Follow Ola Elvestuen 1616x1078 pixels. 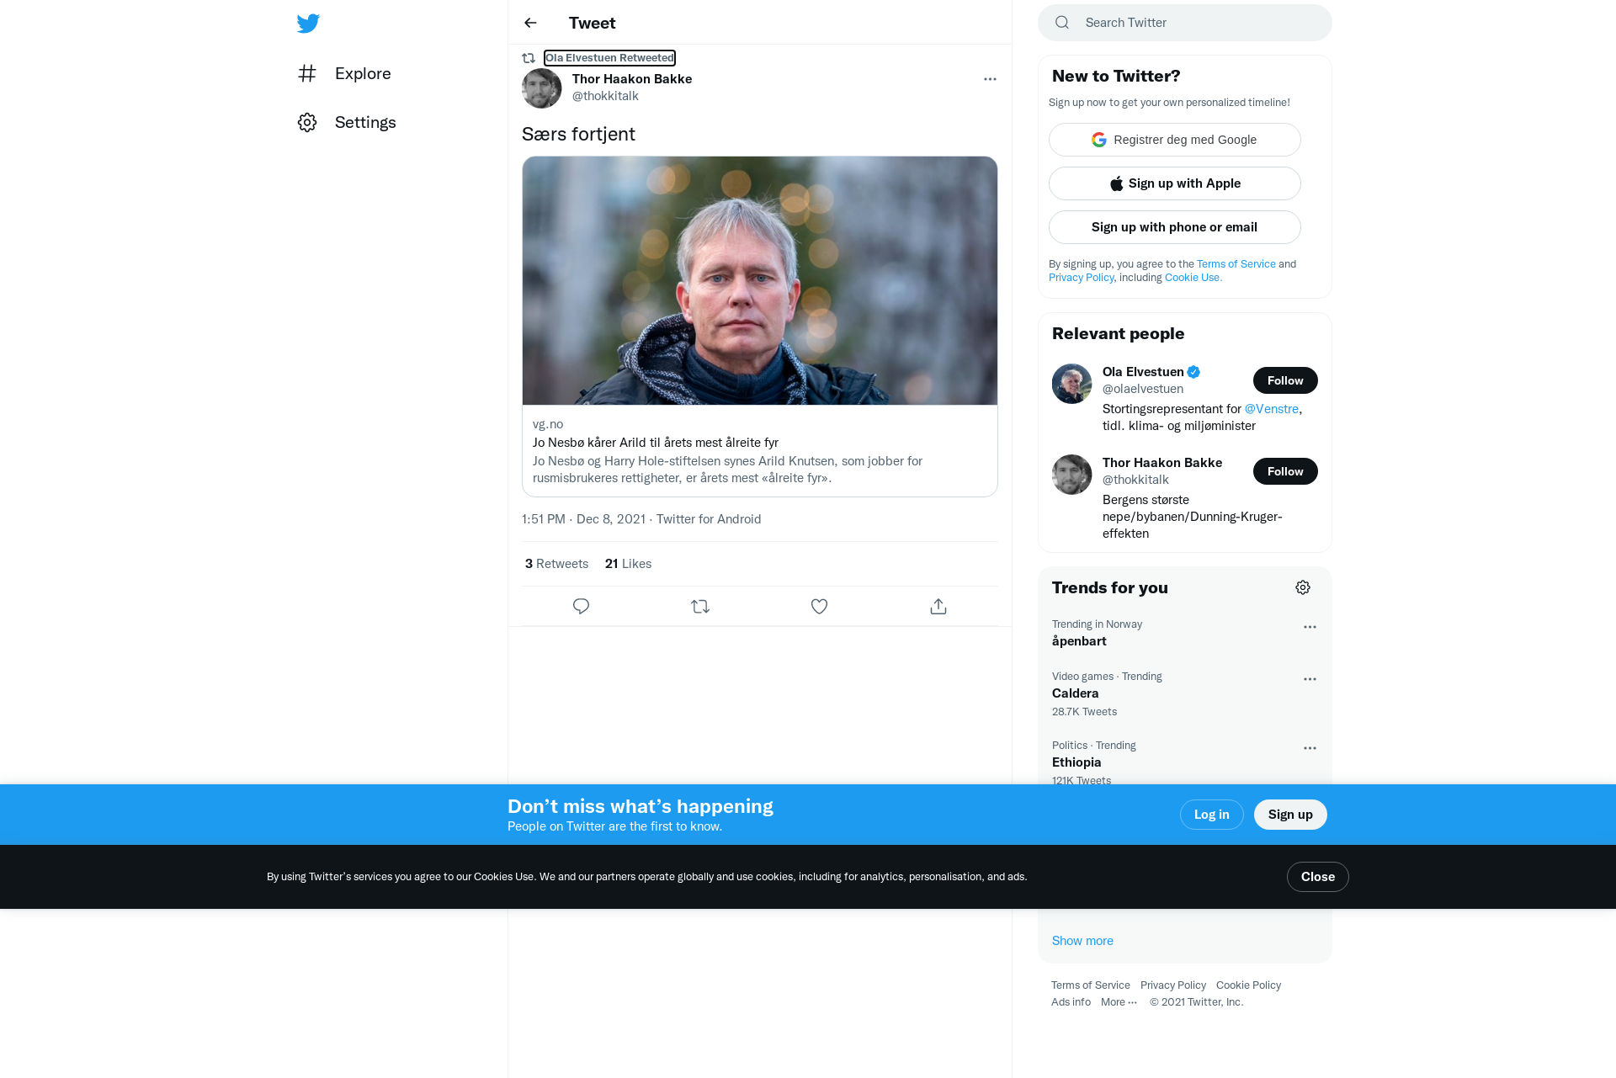pyautogui.click(x=1285, y=380)
